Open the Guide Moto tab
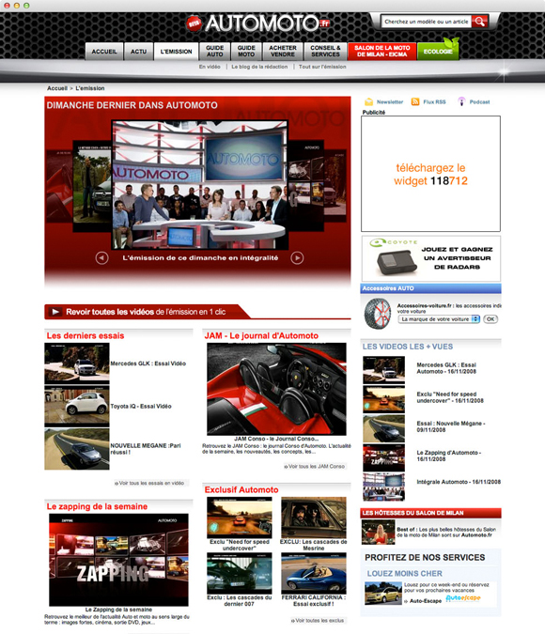545x634 pixels. click(x=246, y=51)
